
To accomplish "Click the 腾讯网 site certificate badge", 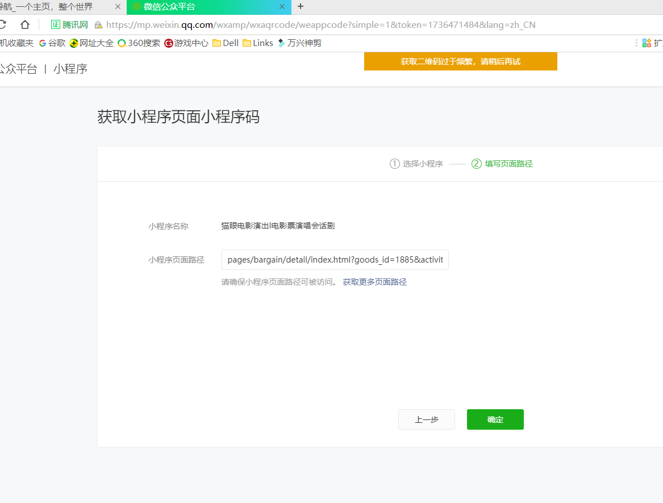I will [x=69, y=24].
